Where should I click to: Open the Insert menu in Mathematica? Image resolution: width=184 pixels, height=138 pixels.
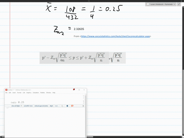(14, 93)
